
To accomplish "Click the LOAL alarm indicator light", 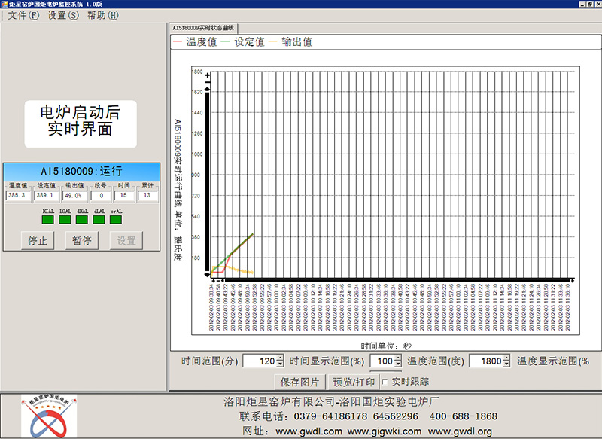I will (x=64, y=218).
